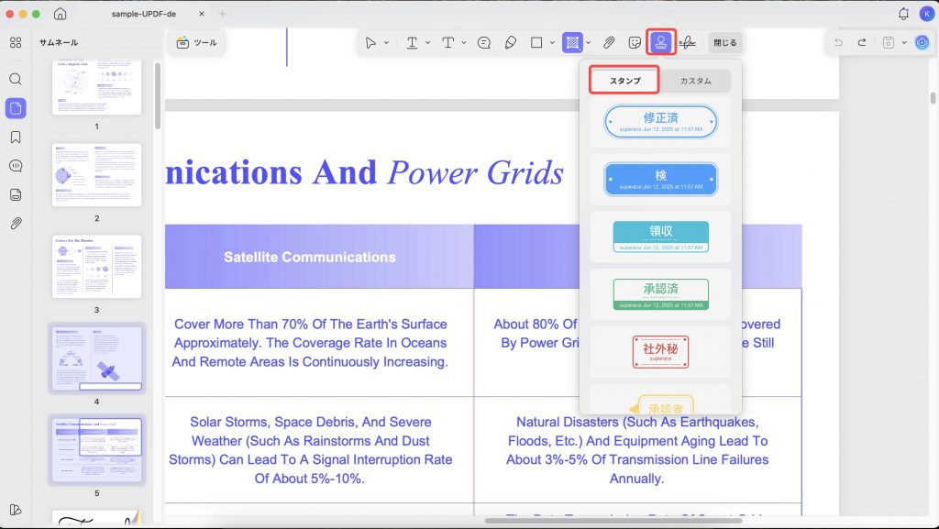This screenshot has height=529, width=939.
Task: Select the comment note tool
Action: tap(484, 42)
